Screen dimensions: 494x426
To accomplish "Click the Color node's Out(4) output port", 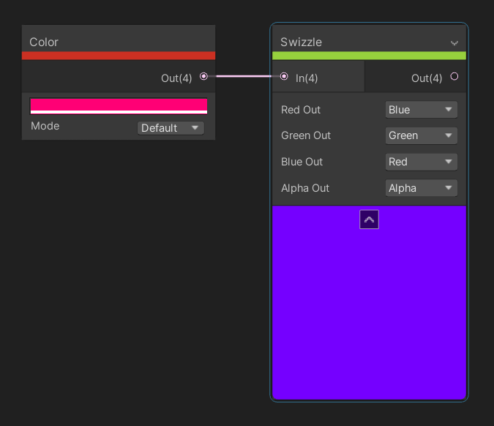I will click(x=203, y=76).
